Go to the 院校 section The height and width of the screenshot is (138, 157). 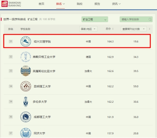tap(80, 4)
